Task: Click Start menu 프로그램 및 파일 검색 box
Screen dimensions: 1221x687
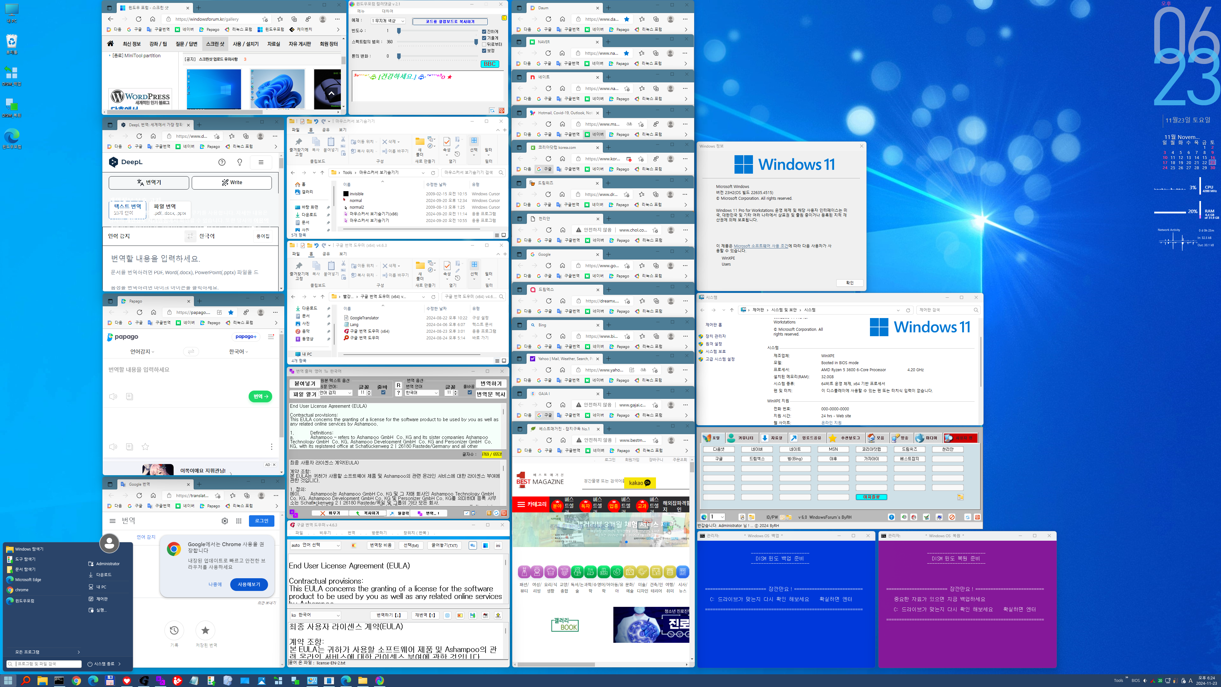Action: 44,664
